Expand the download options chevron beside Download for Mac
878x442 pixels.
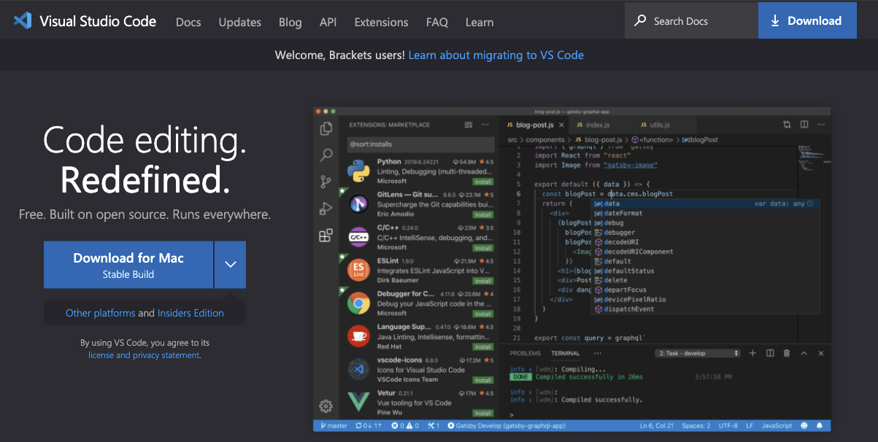(231, 264)
